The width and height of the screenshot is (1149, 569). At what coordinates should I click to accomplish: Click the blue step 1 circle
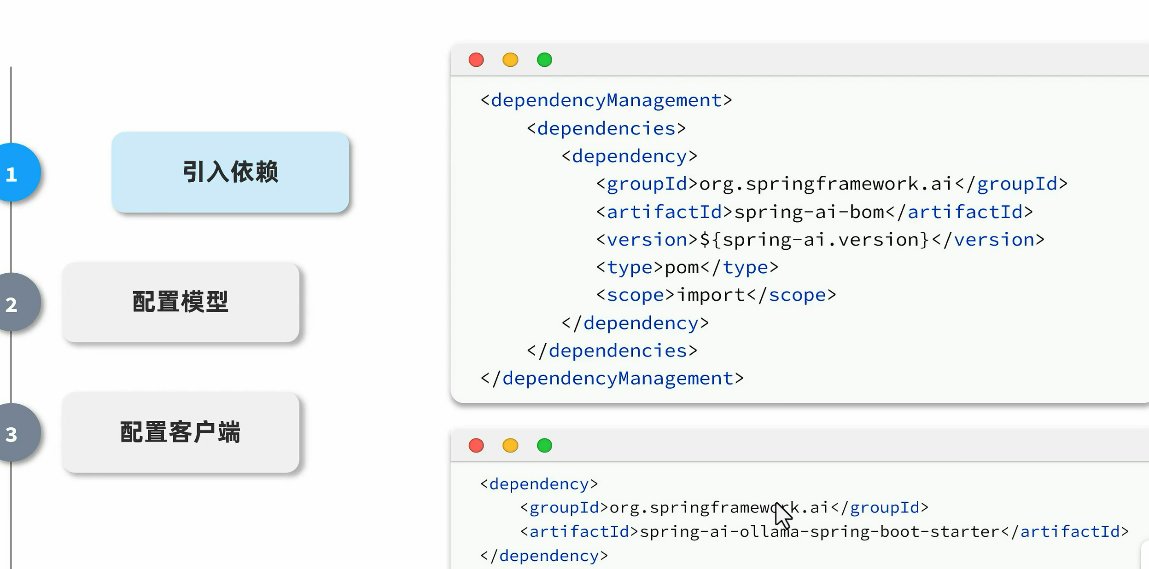point(14,172)
